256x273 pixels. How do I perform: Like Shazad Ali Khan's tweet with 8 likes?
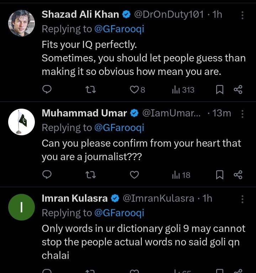click(134, 89)
